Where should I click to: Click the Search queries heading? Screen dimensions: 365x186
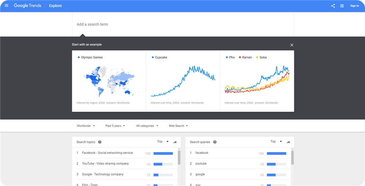[x=200, y=142]
